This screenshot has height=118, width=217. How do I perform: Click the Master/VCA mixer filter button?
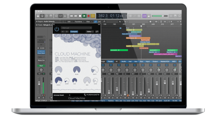coord(165,61)
